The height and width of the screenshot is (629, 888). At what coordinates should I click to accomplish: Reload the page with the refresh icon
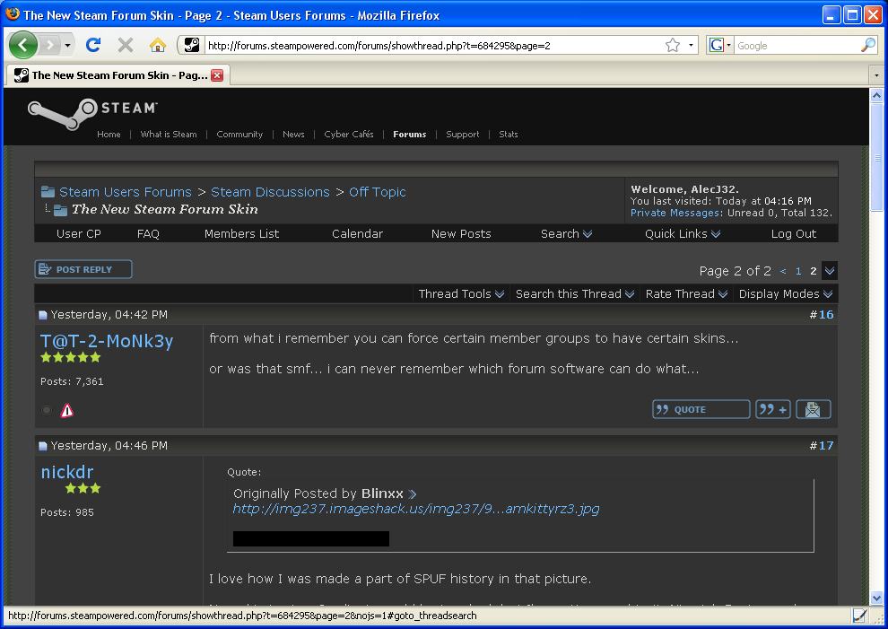coord(93,45)
